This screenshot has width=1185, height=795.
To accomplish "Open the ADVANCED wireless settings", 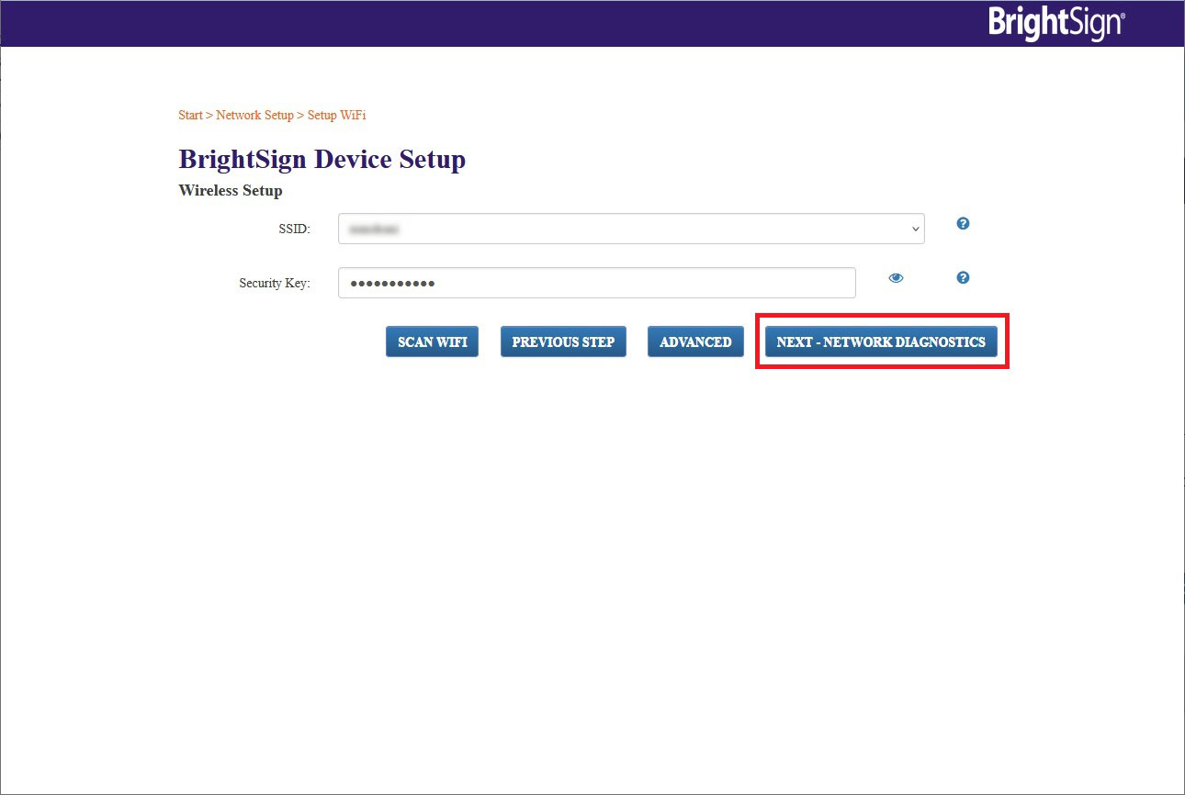I will point(695,342).
